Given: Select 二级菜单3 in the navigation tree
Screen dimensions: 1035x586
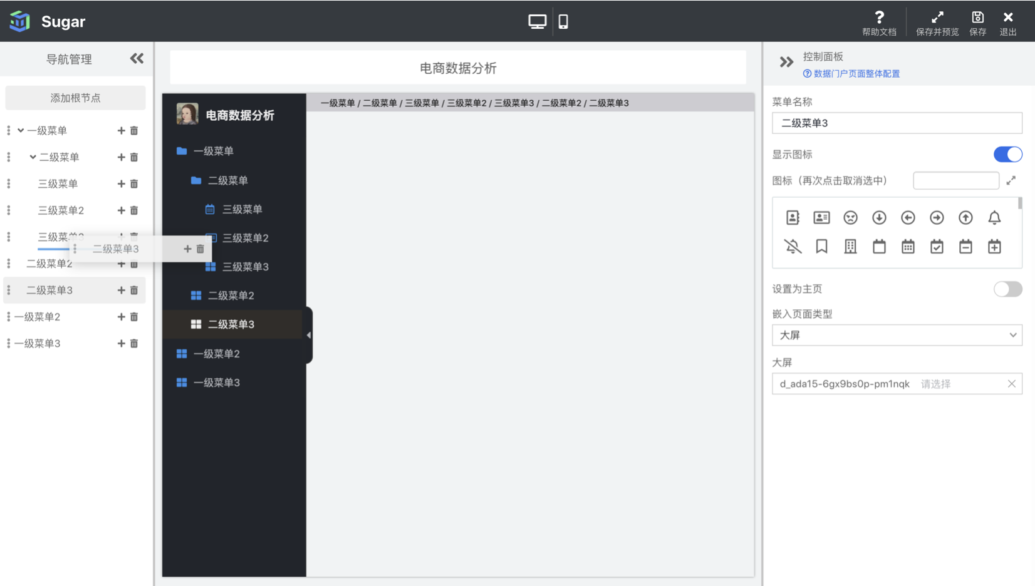Looking at the screenshot, I should pyautogui.click(x=49, y=290).
